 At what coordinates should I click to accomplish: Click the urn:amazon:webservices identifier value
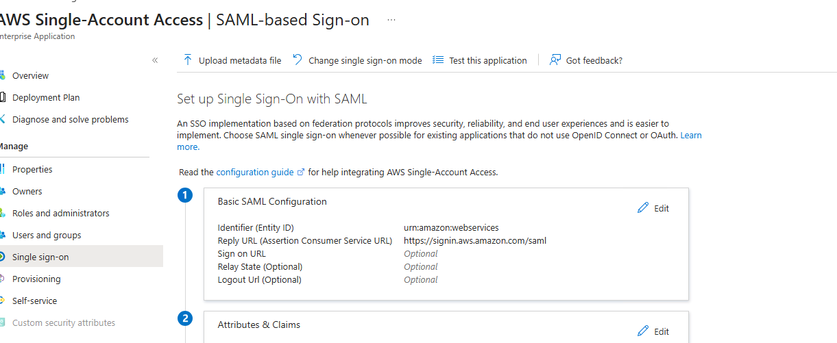451,227
